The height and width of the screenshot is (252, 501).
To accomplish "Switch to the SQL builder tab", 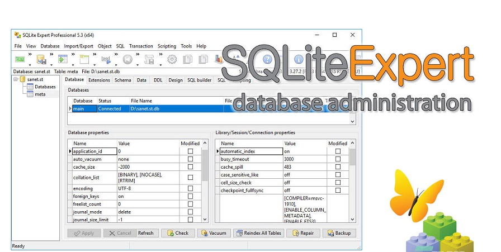I will pos(200,80).
